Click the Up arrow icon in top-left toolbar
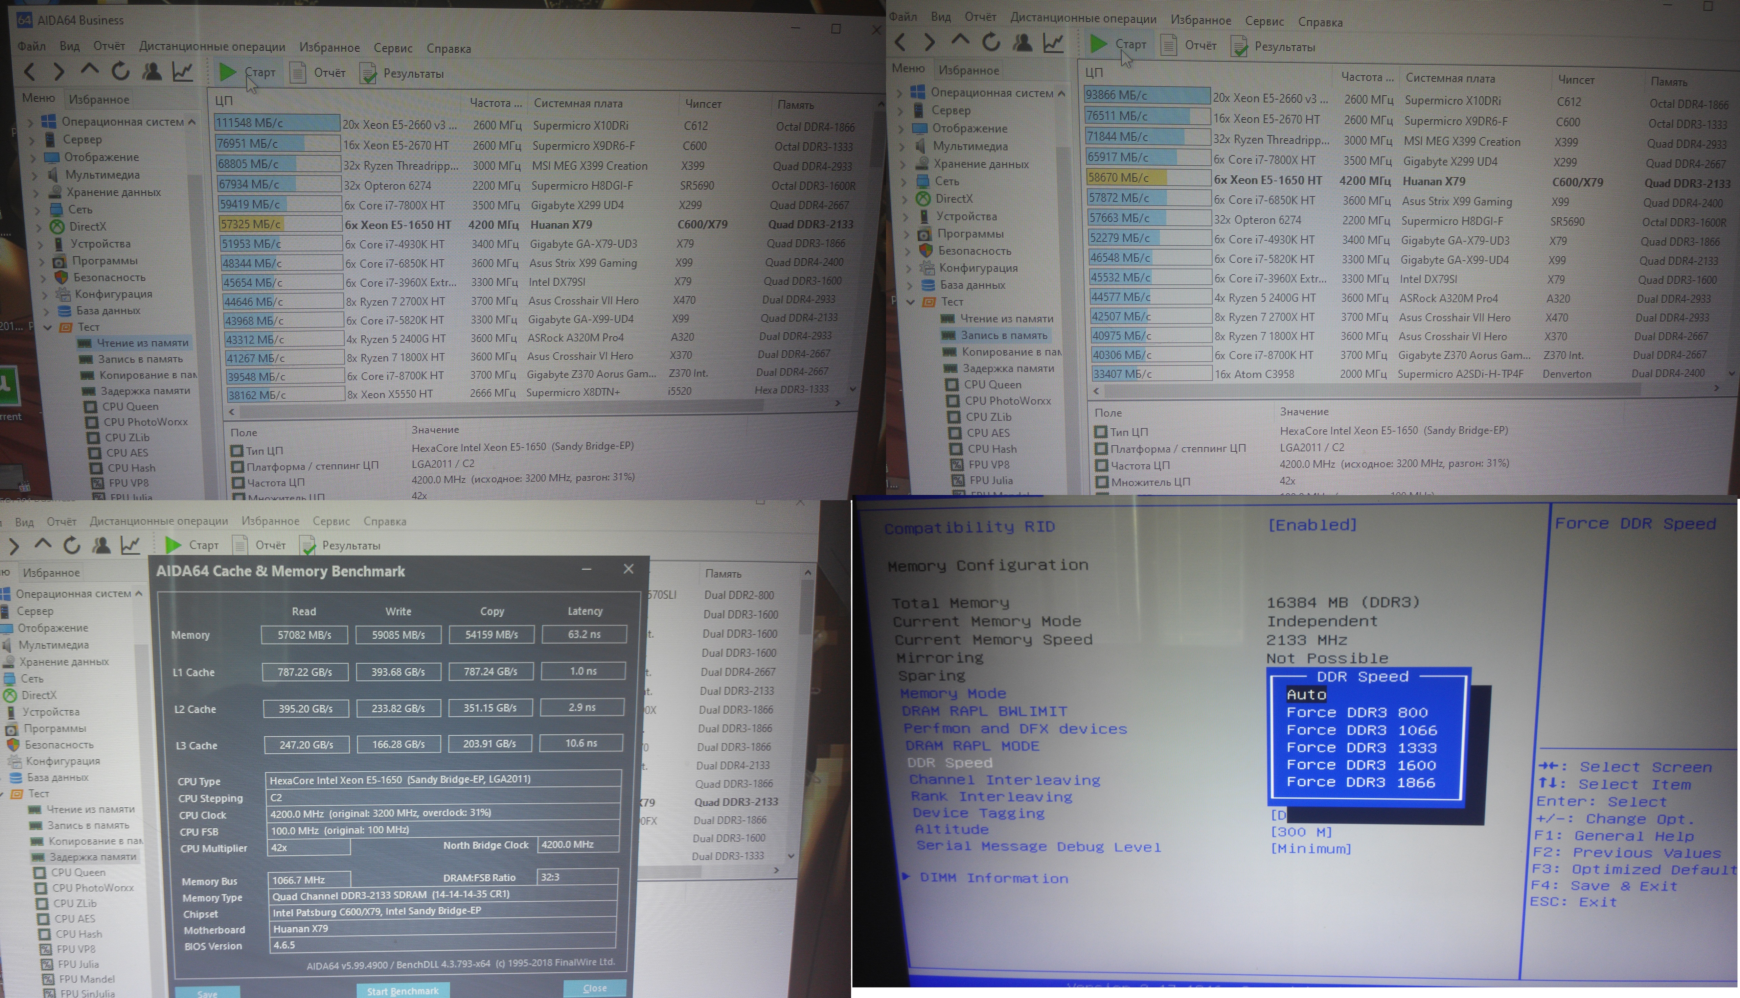 coord(89,70)
